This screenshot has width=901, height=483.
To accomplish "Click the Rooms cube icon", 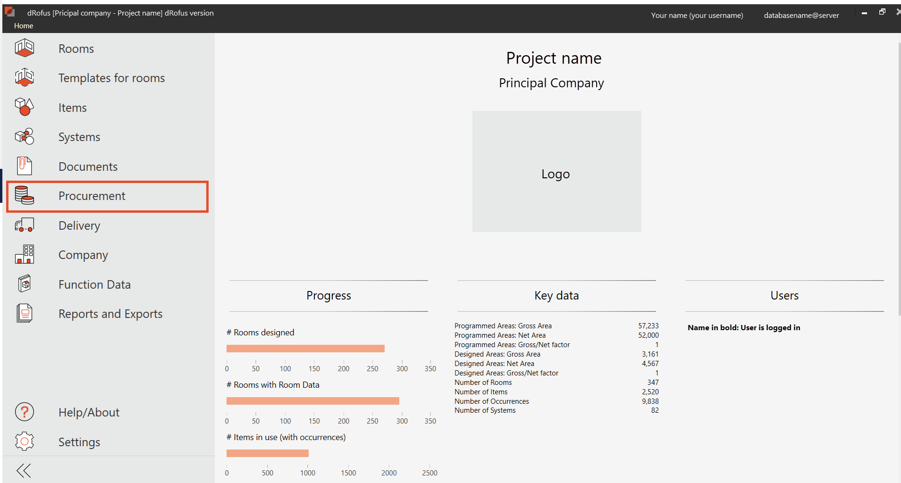I will [x=25, y=48].
